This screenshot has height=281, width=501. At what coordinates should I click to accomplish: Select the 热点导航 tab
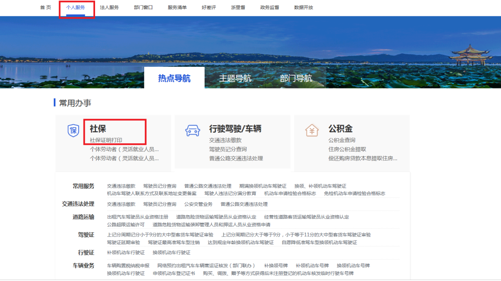(x=174, y=78)
